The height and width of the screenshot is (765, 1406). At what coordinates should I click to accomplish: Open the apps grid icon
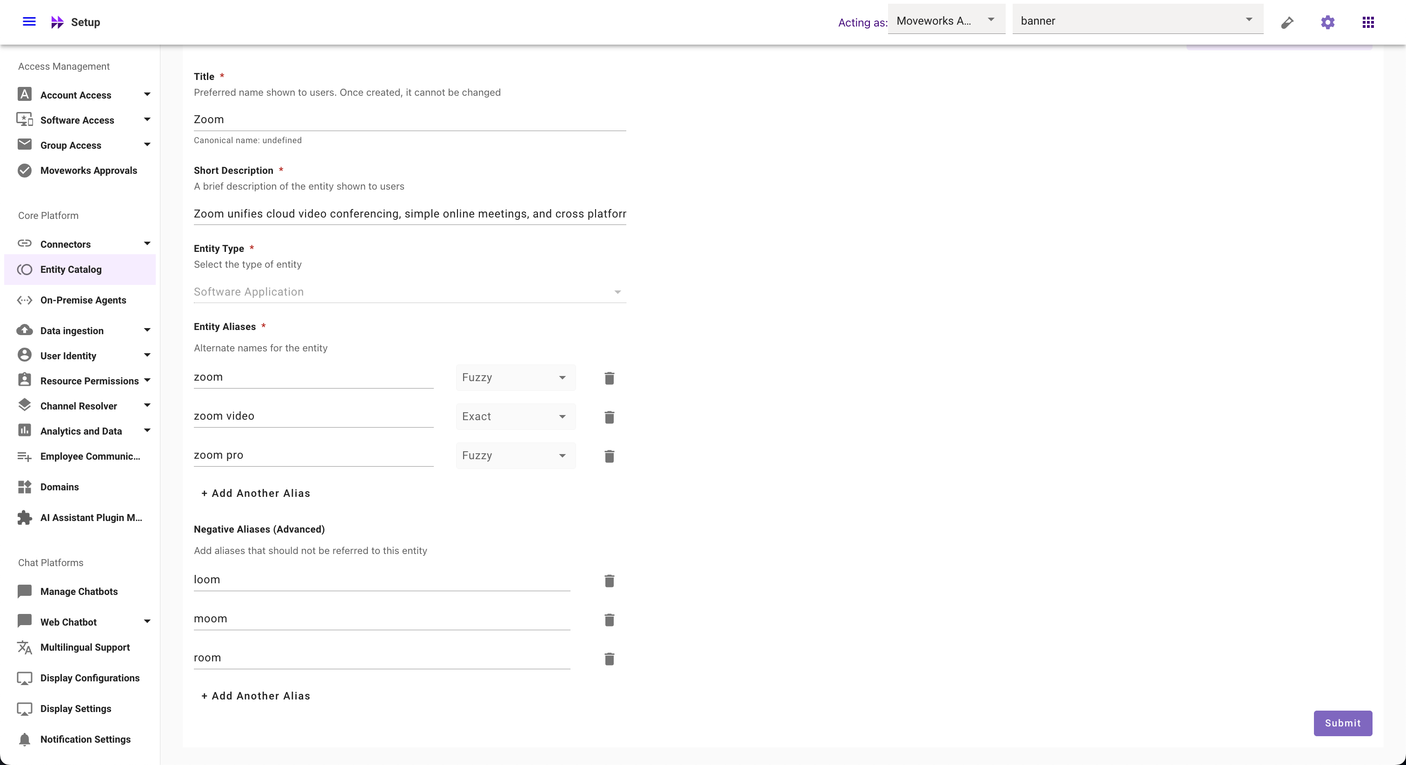click(1368, 22)
